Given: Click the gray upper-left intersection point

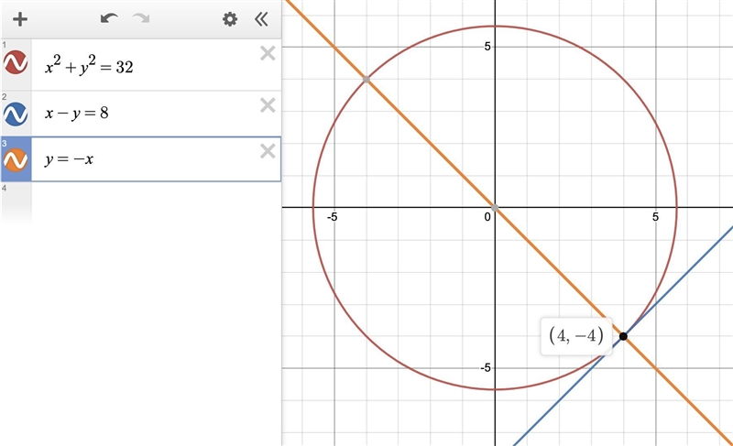Looking at the screenshot, I should (366, 80).
